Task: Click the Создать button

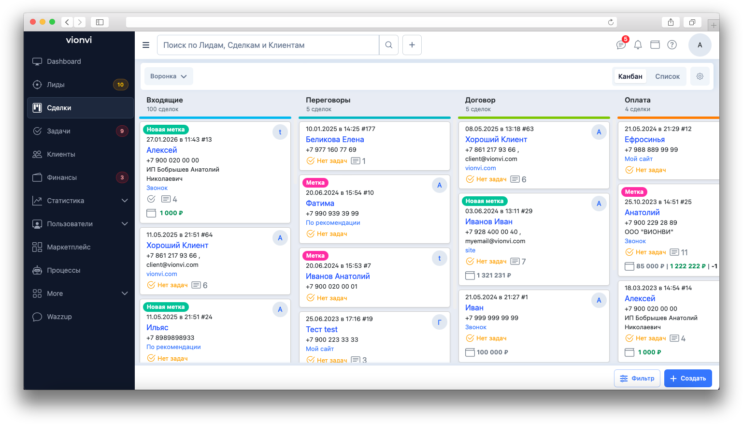Action: (688, 378)
